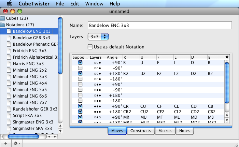
Task: Check supported for first -90° row
Action: [x=80, y=68]
